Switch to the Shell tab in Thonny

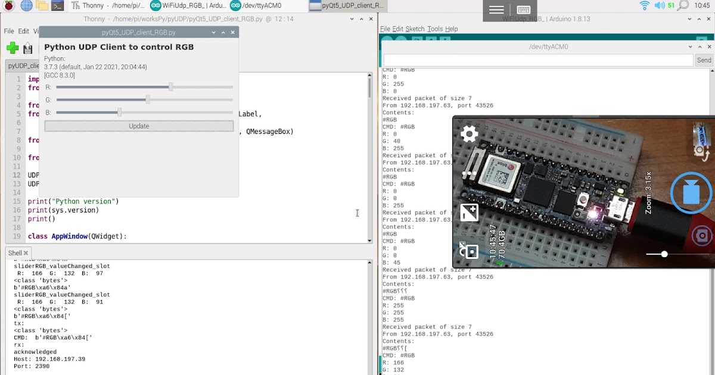click(16, 252)
